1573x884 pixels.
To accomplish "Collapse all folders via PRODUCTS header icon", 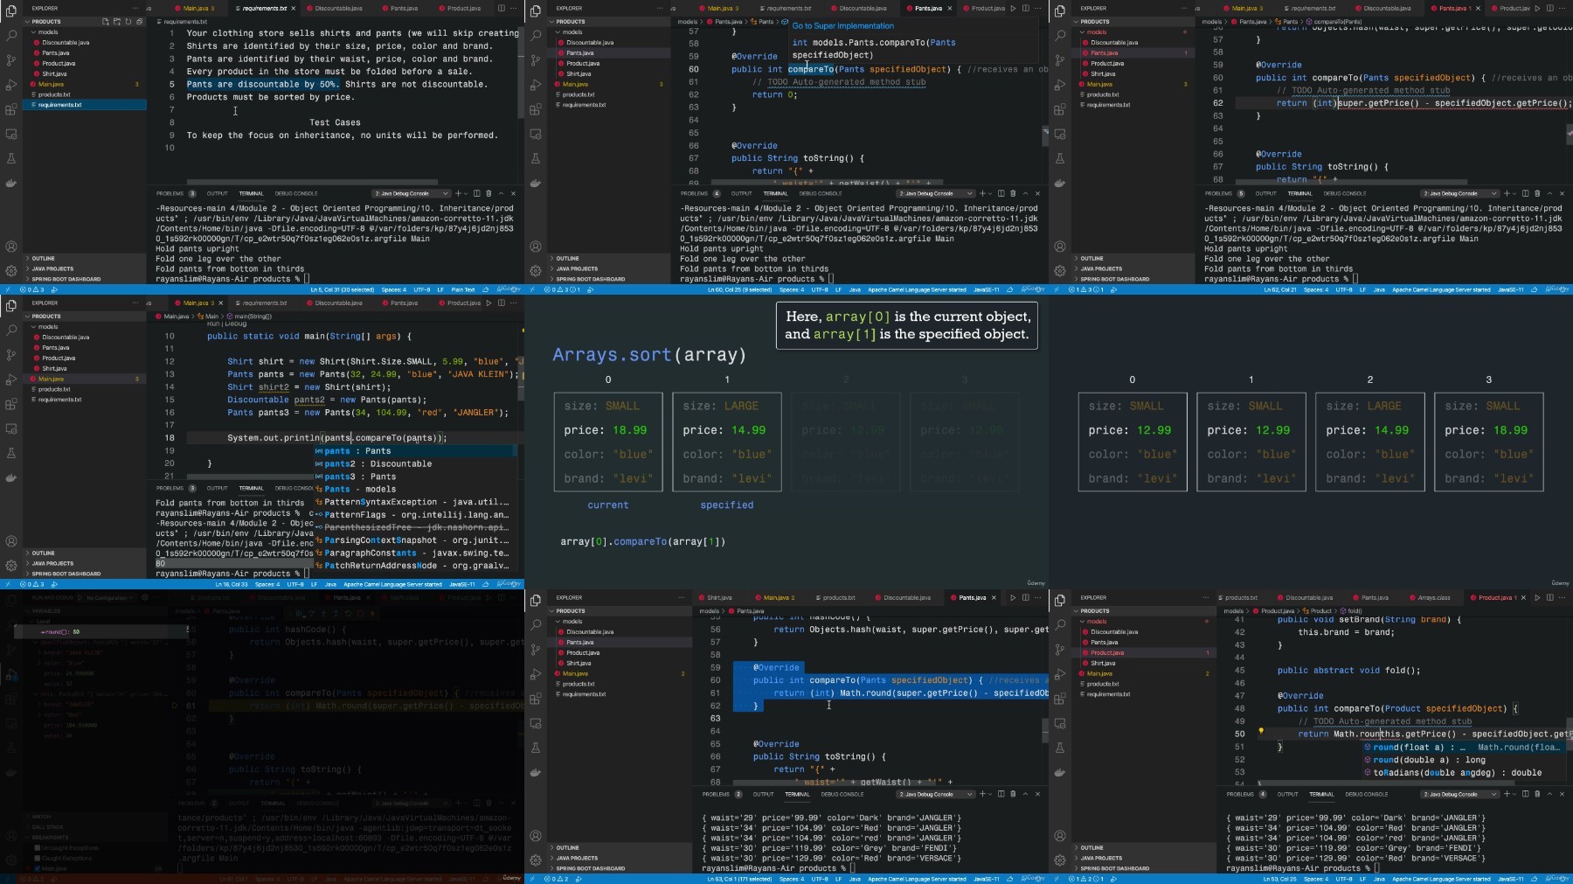I will pos(138,21).
